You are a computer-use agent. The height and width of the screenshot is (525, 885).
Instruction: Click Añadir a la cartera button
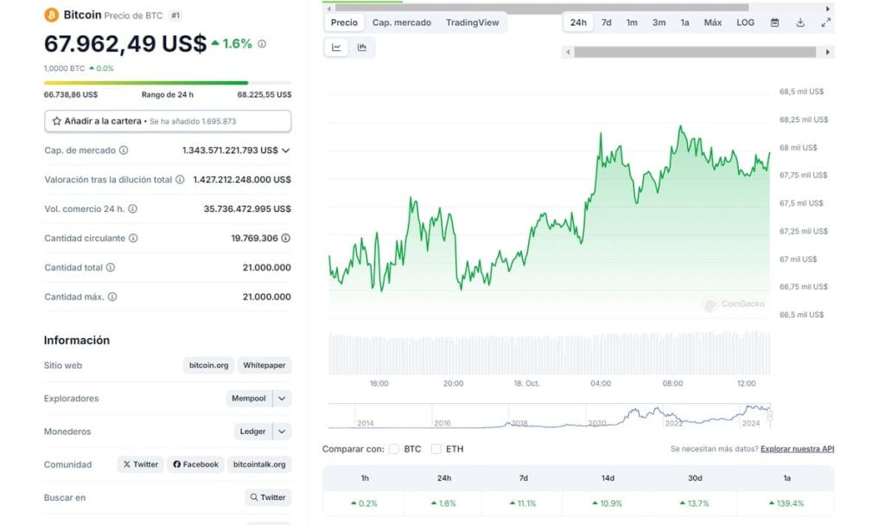click(x=168, y=121)
